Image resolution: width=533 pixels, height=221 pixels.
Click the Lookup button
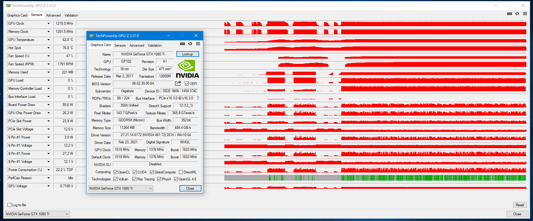point(188,54)
